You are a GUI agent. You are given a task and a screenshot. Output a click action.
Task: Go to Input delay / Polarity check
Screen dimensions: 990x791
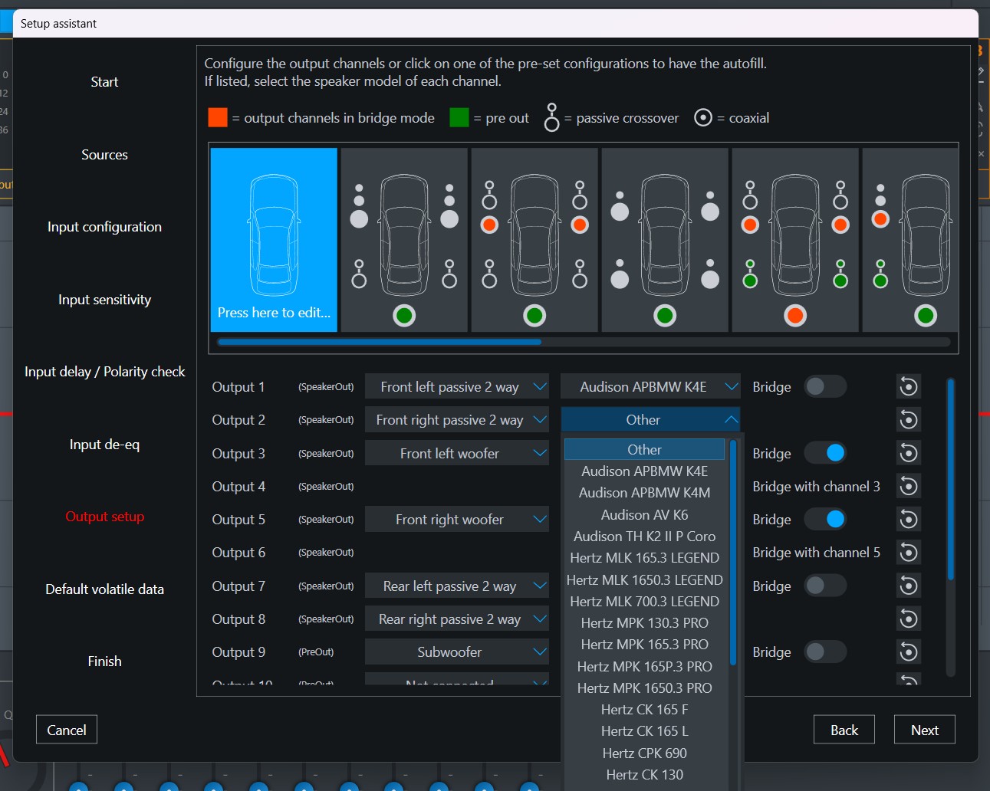point(104,371)
